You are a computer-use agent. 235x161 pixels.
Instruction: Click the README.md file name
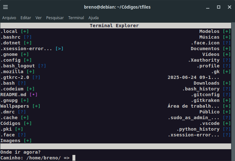pyautogui.click(x=13, y=95)
